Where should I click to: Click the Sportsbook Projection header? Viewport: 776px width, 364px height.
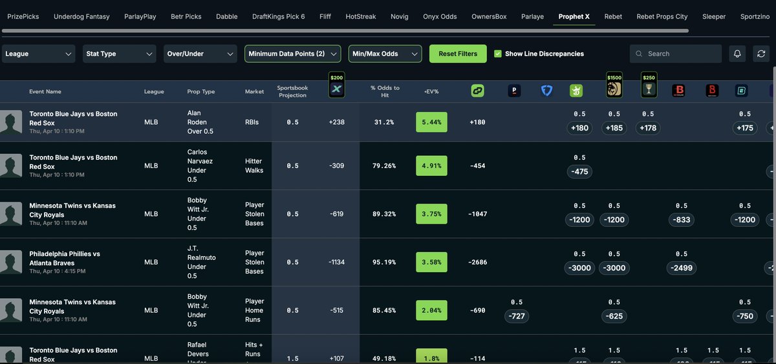tap(292, 91)
